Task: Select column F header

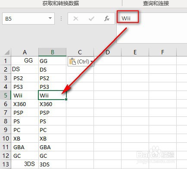Action: tap(162, 52)
